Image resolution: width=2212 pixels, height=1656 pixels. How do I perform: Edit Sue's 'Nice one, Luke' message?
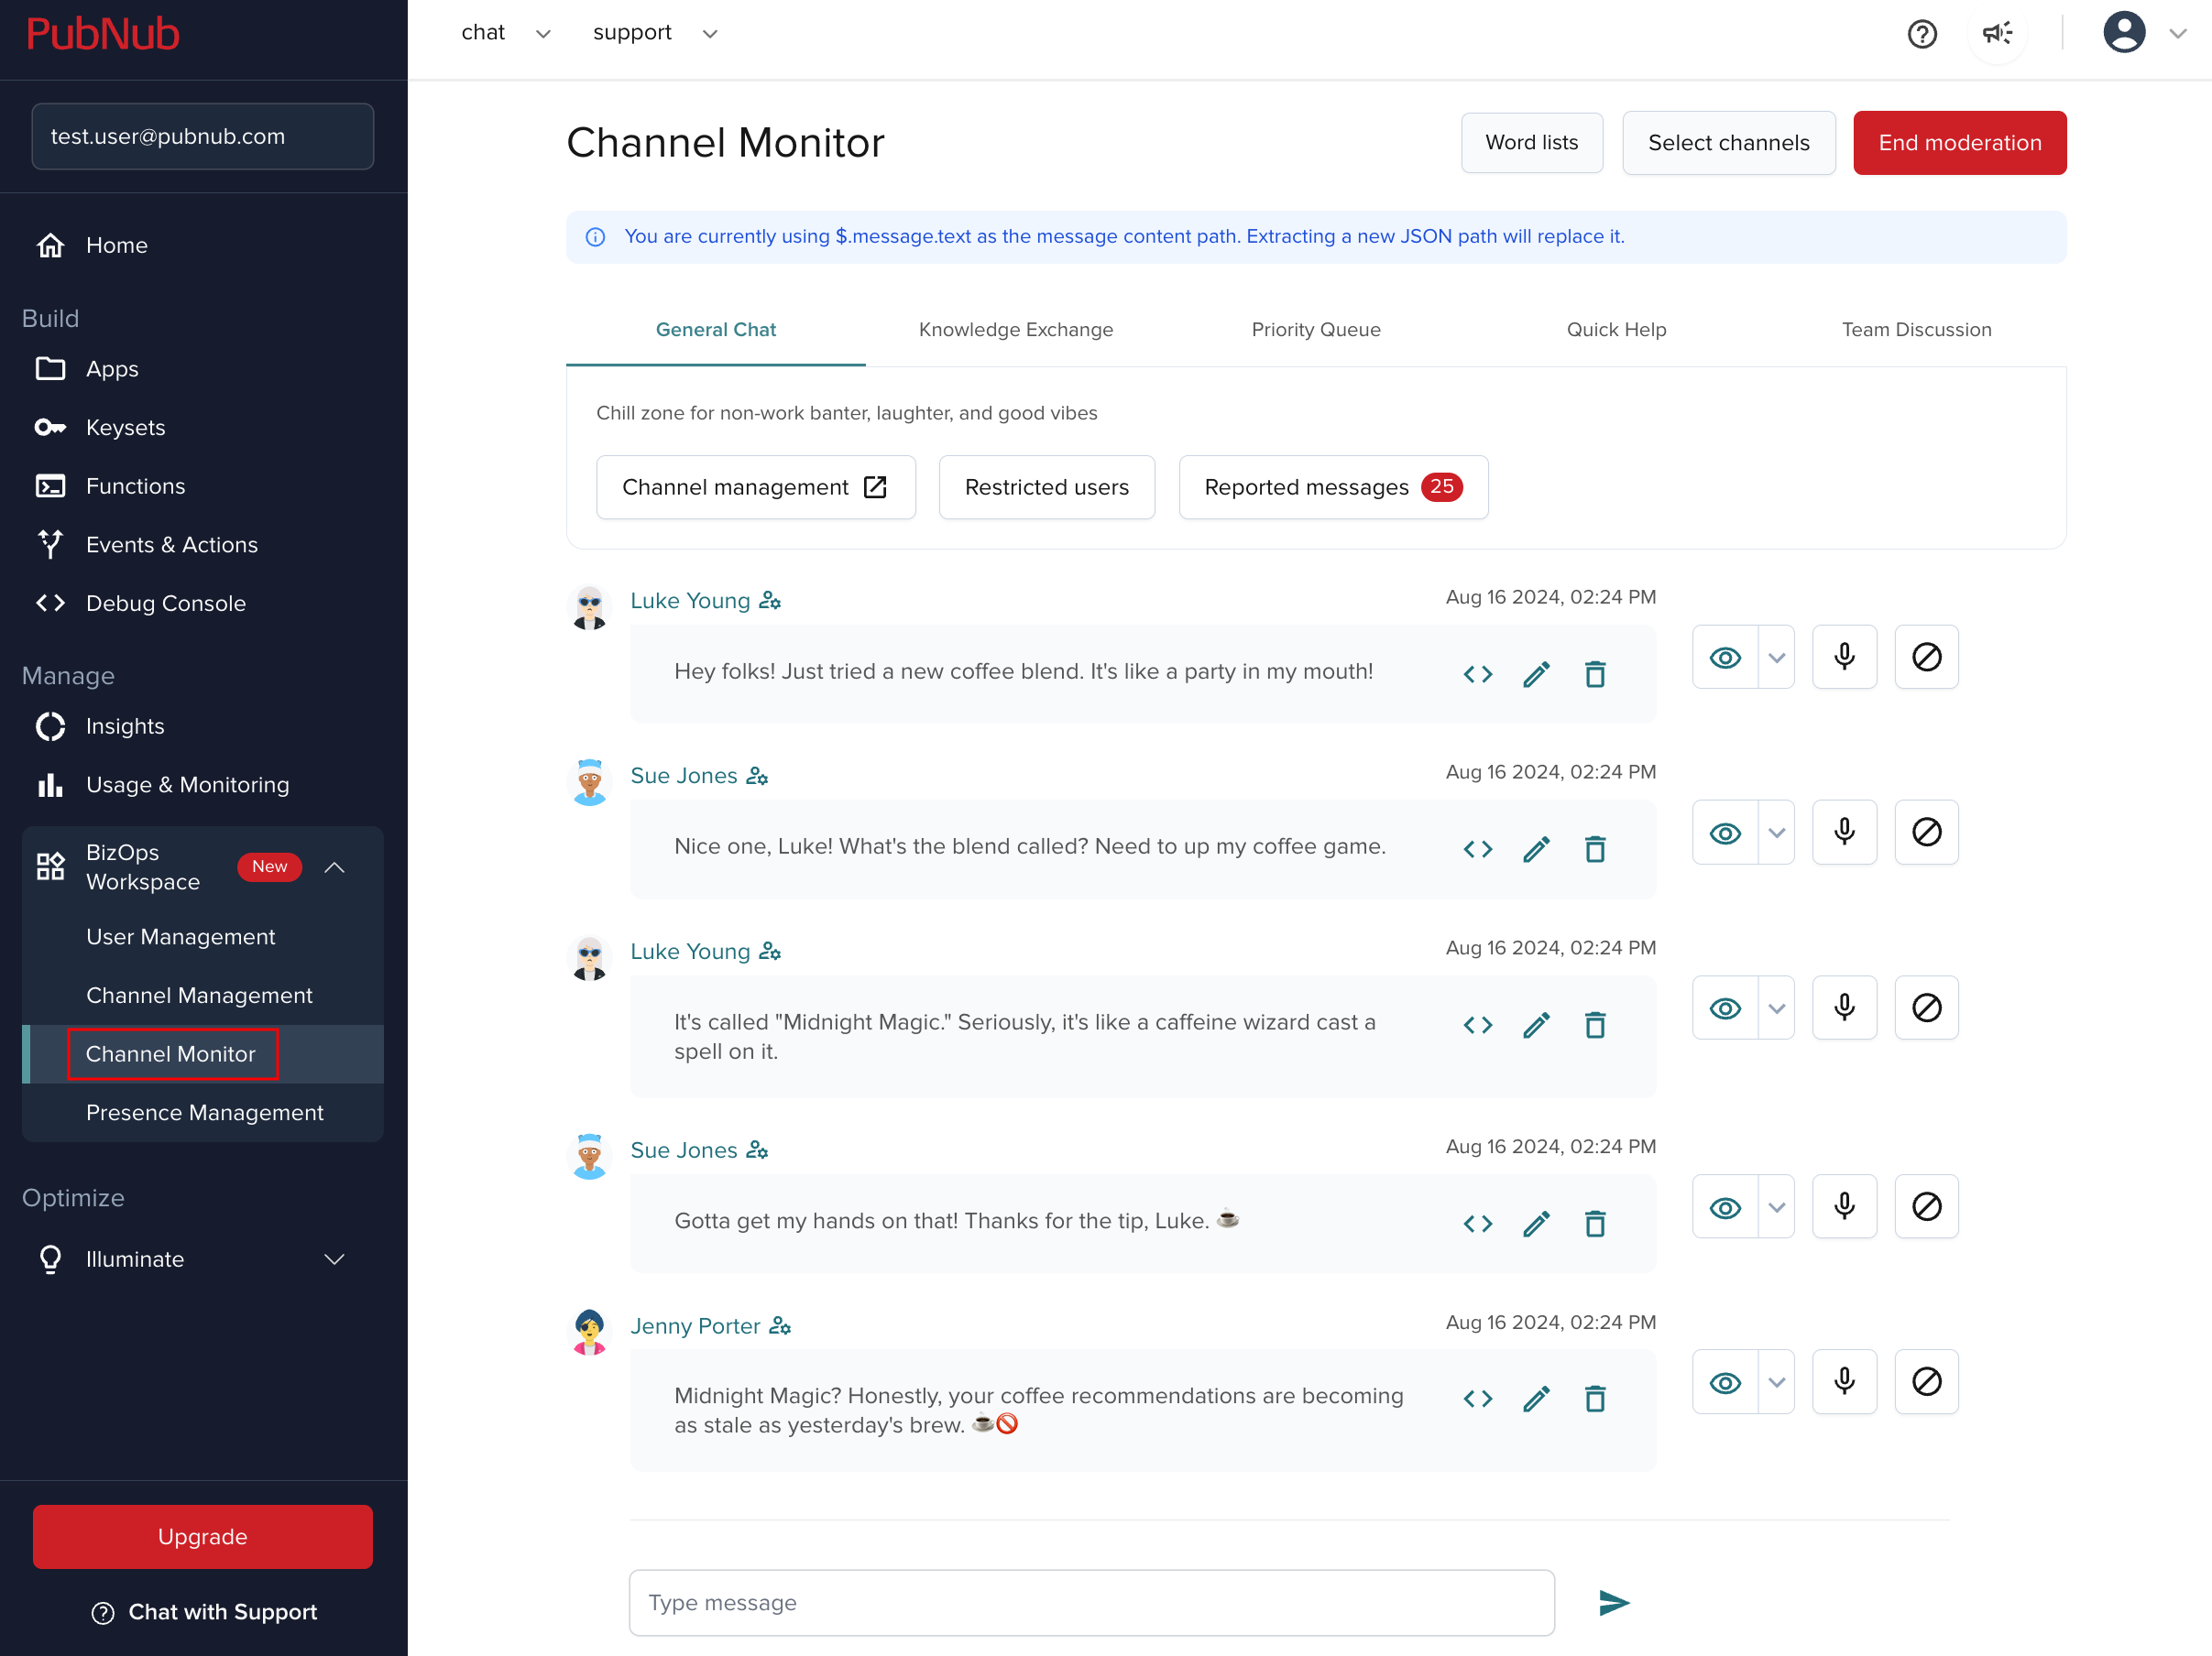(1536, 849)
